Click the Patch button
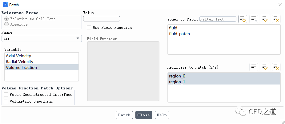 (124, 115)
